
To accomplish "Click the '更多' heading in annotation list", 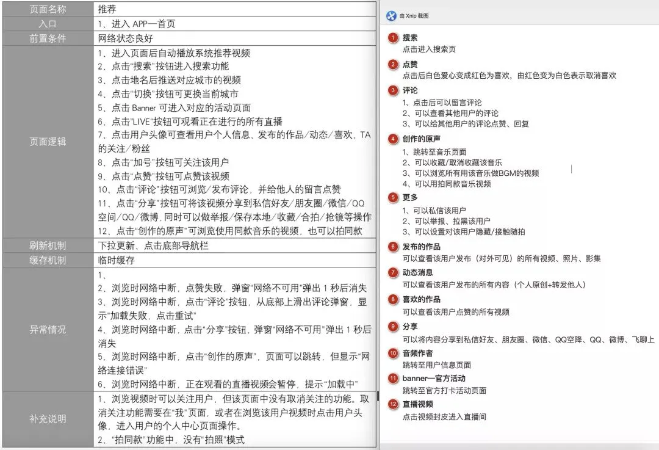I will tap(410, 197).
